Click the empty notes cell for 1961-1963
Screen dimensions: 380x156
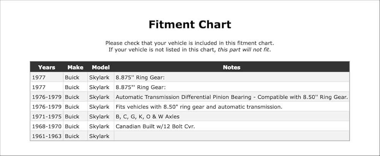(232, 136)
